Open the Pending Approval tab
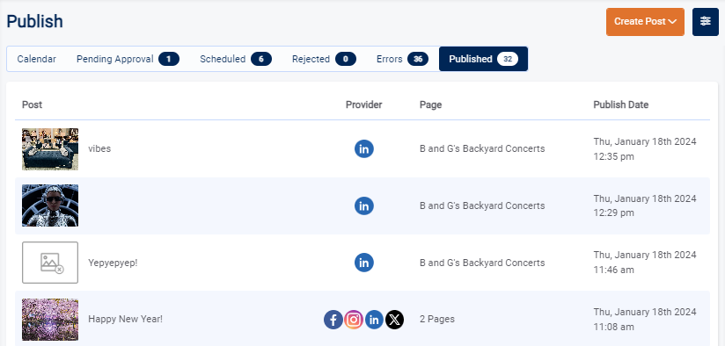 point(128,59)
